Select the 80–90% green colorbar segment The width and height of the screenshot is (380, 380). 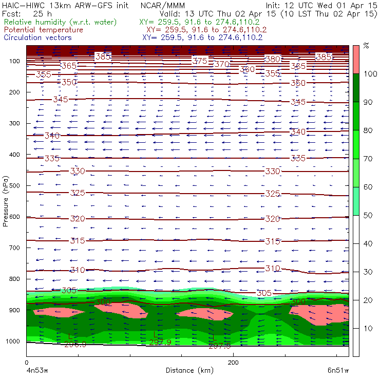click(x=356, y=116)
